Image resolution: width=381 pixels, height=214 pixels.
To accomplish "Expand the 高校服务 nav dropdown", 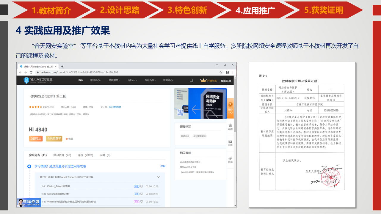I will 114,80.
